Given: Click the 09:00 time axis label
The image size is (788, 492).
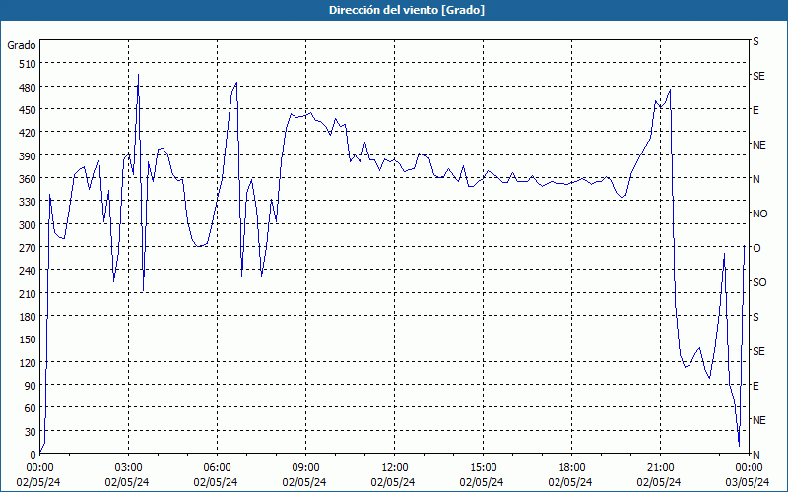Looking at the screenshot, I should tap(305, 468).
